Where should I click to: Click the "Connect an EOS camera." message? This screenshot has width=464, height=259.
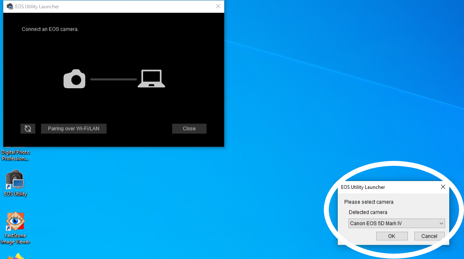coord(50,30)
